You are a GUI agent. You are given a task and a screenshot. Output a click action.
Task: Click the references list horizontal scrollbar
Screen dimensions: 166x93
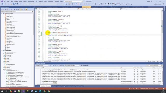click(99, 84)
